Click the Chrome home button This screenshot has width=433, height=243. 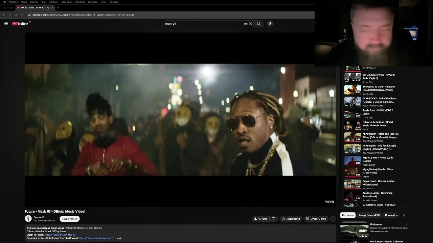tap(22, 15)
